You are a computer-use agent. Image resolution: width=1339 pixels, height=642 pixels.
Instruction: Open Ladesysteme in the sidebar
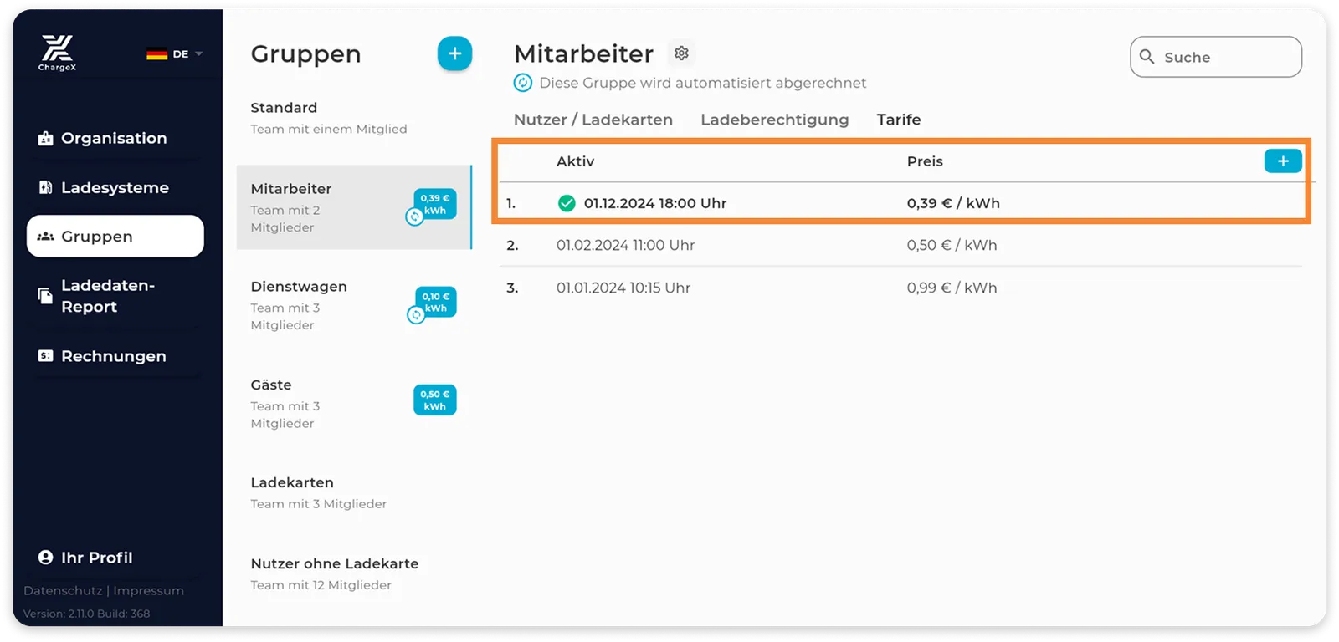pos(115,188)
